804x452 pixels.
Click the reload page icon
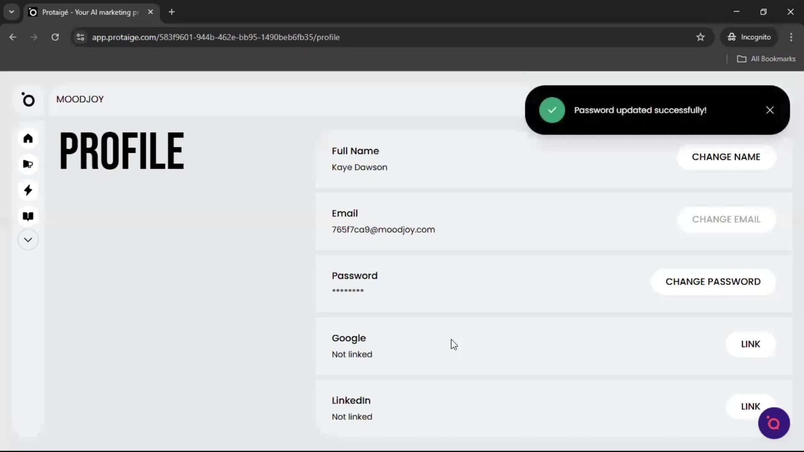(x=55, y=37)
